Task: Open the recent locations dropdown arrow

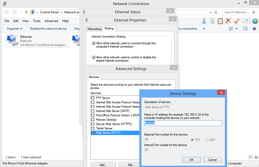Action: (x=20, y=12)
